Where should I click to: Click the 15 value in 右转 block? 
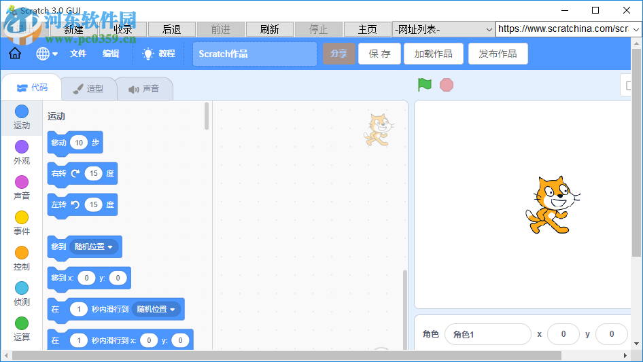click(x=94, y=173)
